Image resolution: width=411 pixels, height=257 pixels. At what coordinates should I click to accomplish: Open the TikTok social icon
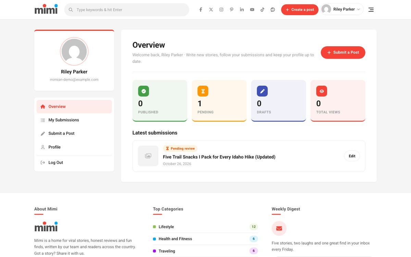[262, 10]
